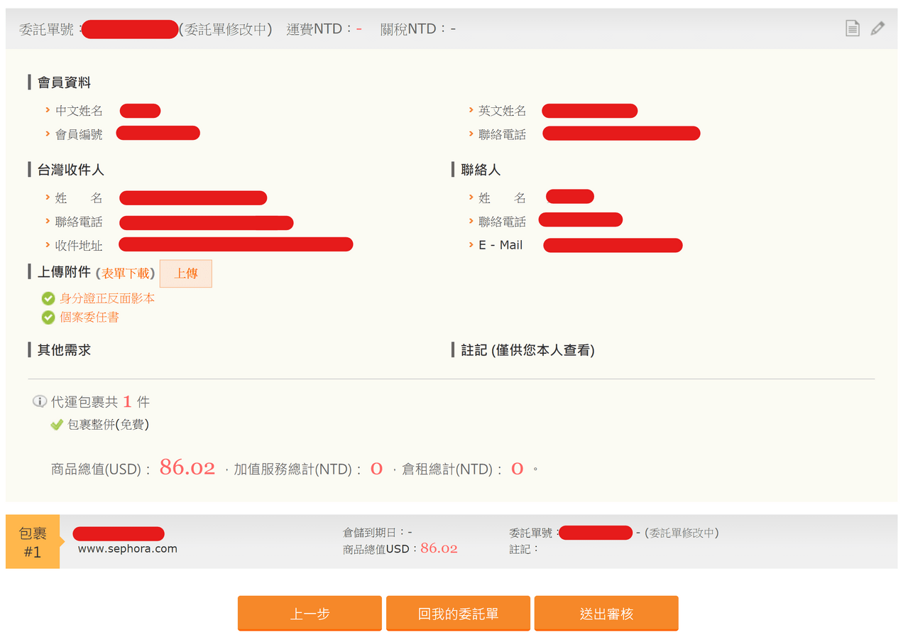The width and height of the screenshot is (908, 635).
Task: Open 個案委任書 attachment link
Action: pos(89,317)
